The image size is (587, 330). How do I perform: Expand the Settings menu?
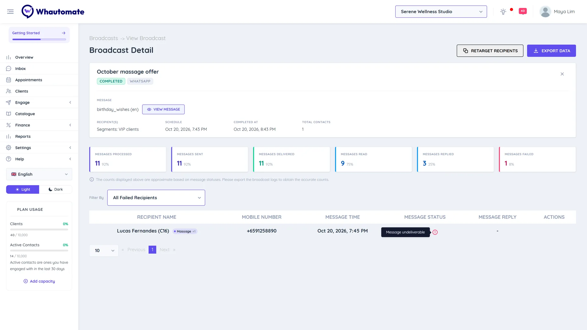click(39, 148)
